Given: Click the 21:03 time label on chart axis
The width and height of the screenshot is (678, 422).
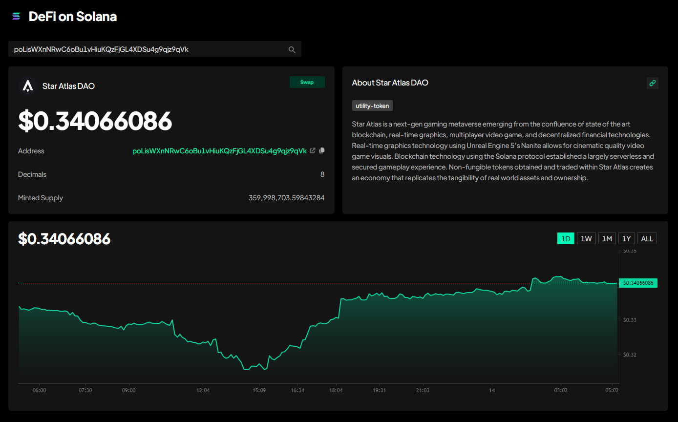Looking at the screenshot, I should 423,390.
